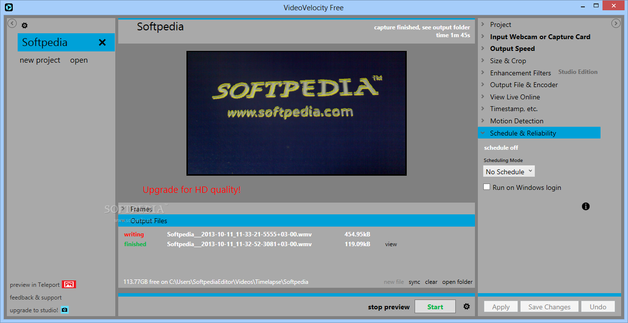Collapse the right settings panel arrow
Screen dimensions: 628x323
click(x=616, y=23)
